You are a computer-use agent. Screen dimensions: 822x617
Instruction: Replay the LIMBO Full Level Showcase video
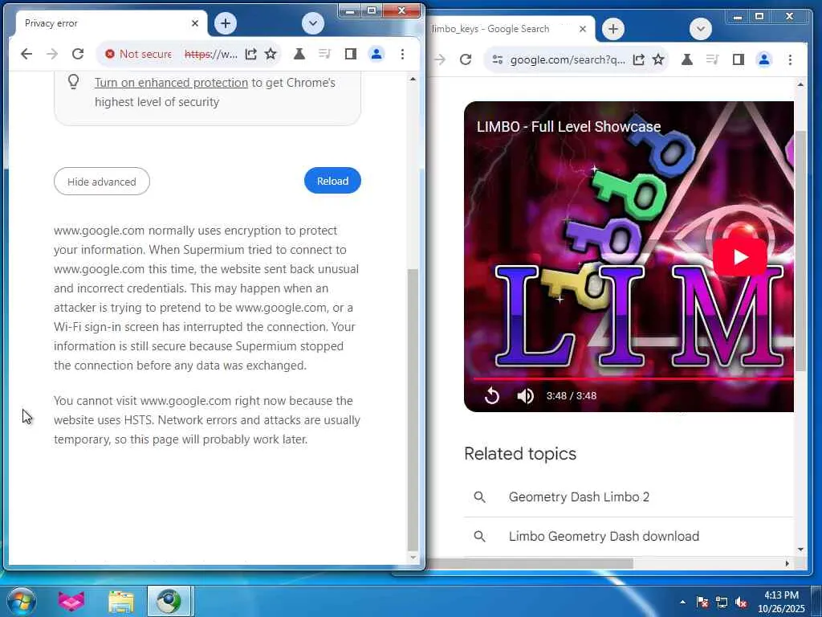point(492,395)
